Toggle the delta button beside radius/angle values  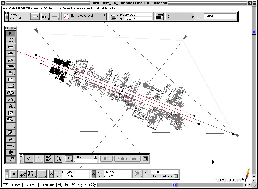[93, 174]
